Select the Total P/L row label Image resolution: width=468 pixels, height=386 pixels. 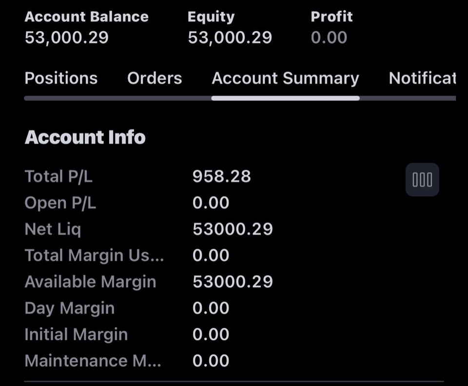58,176
